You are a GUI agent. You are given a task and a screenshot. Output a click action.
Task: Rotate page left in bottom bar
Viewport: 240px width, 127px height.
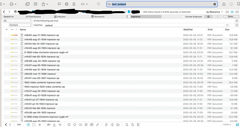106,125
